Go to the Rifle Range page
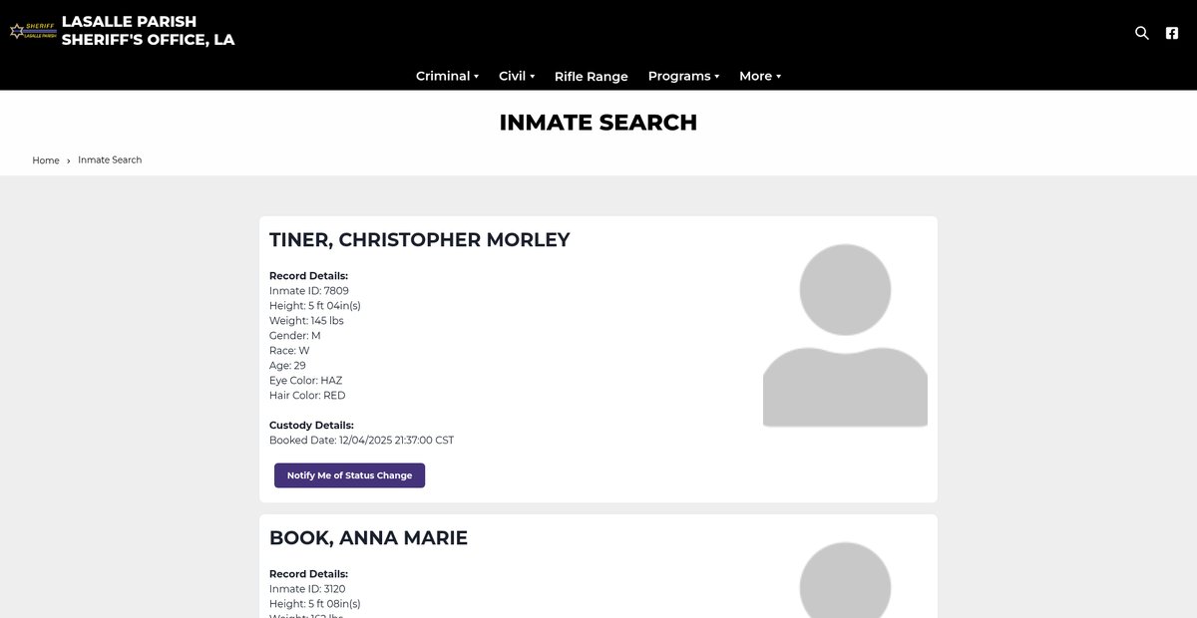Screen dimensions: 1197x618 tap(592, 77)
